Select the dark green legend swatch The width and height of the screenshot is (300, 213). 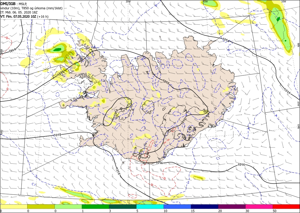click(123, 206)
